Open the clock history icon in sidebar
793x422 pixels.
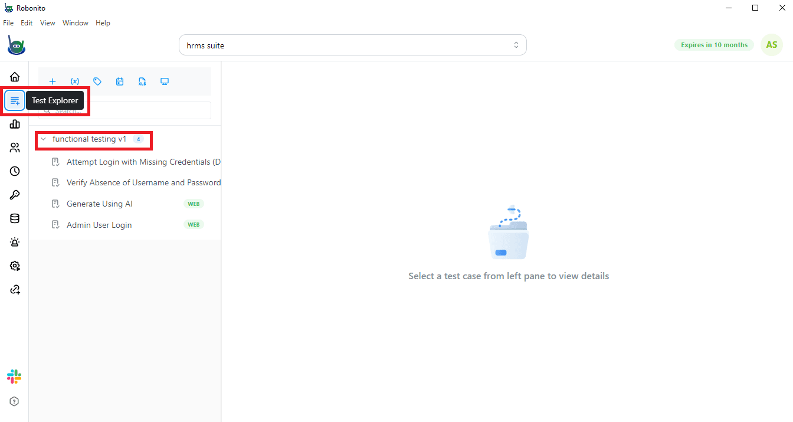tap(14, 171)
